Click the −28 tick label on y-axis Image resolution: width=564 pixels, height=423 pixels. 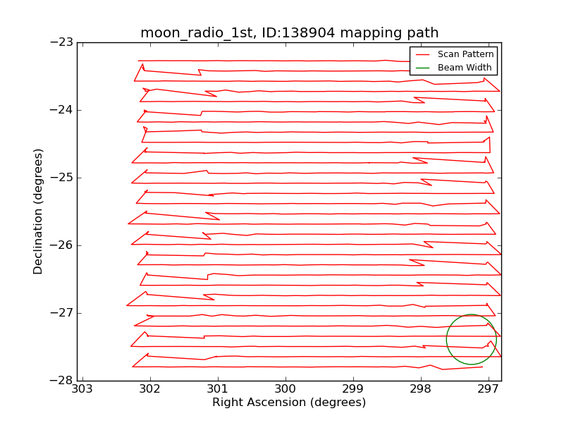61,381
